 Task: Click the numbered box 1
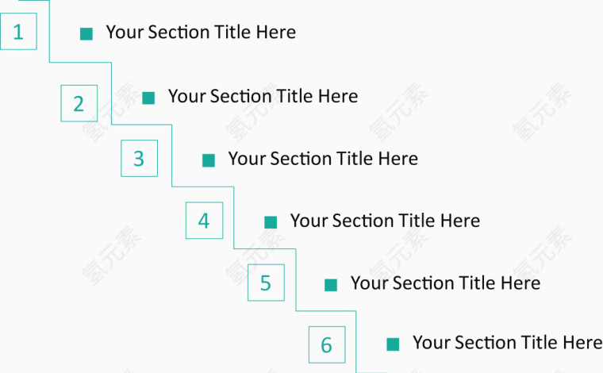click(18, 32)
